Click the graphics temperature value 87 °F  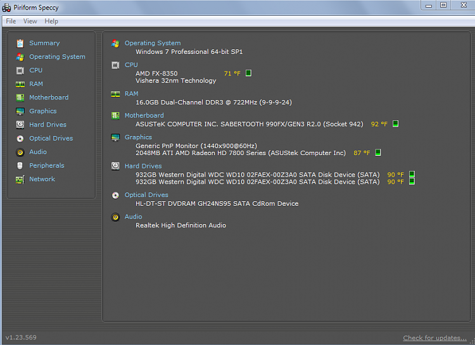(362, 153)
